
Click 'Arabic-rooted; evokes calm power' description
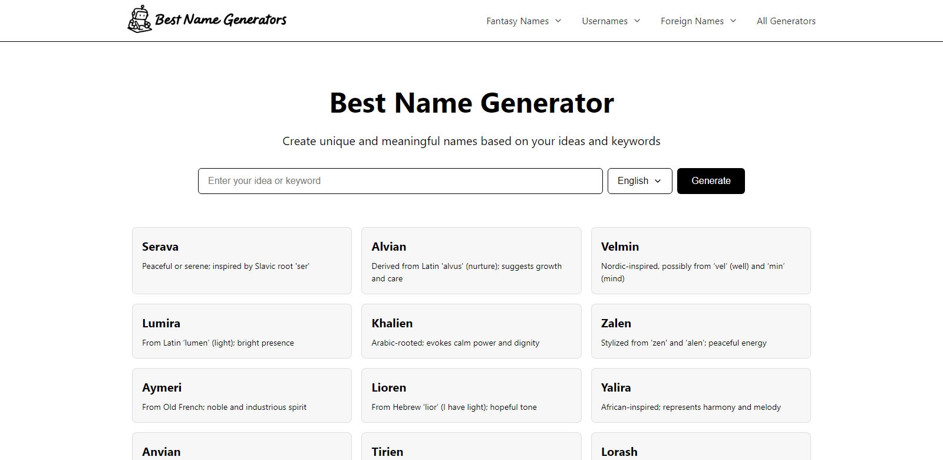[456, 343]
